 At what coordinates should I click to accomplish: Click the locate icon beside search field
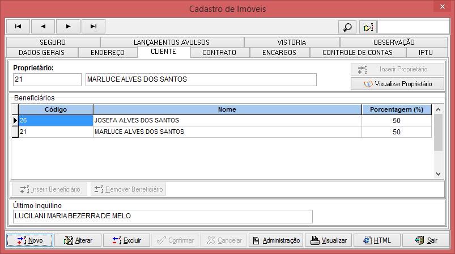click(x=368, y=27)
